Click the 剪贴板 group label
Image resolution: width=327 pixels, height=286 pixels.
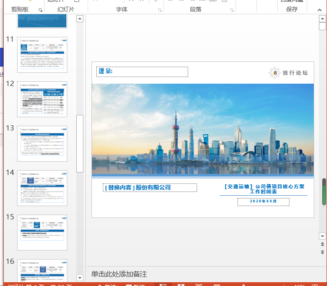(x=20, y=9)
